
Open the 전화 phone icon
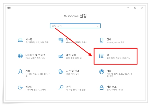click(x=102, y=40)
